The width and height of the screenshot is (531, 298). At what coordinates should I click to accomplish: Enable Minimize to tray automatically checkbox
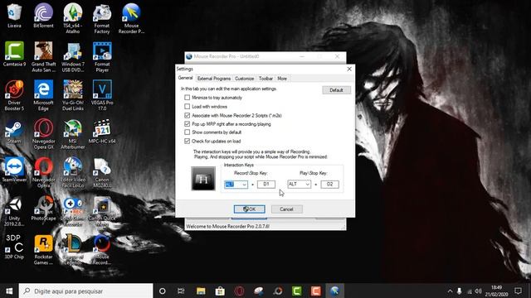[187, 98]
